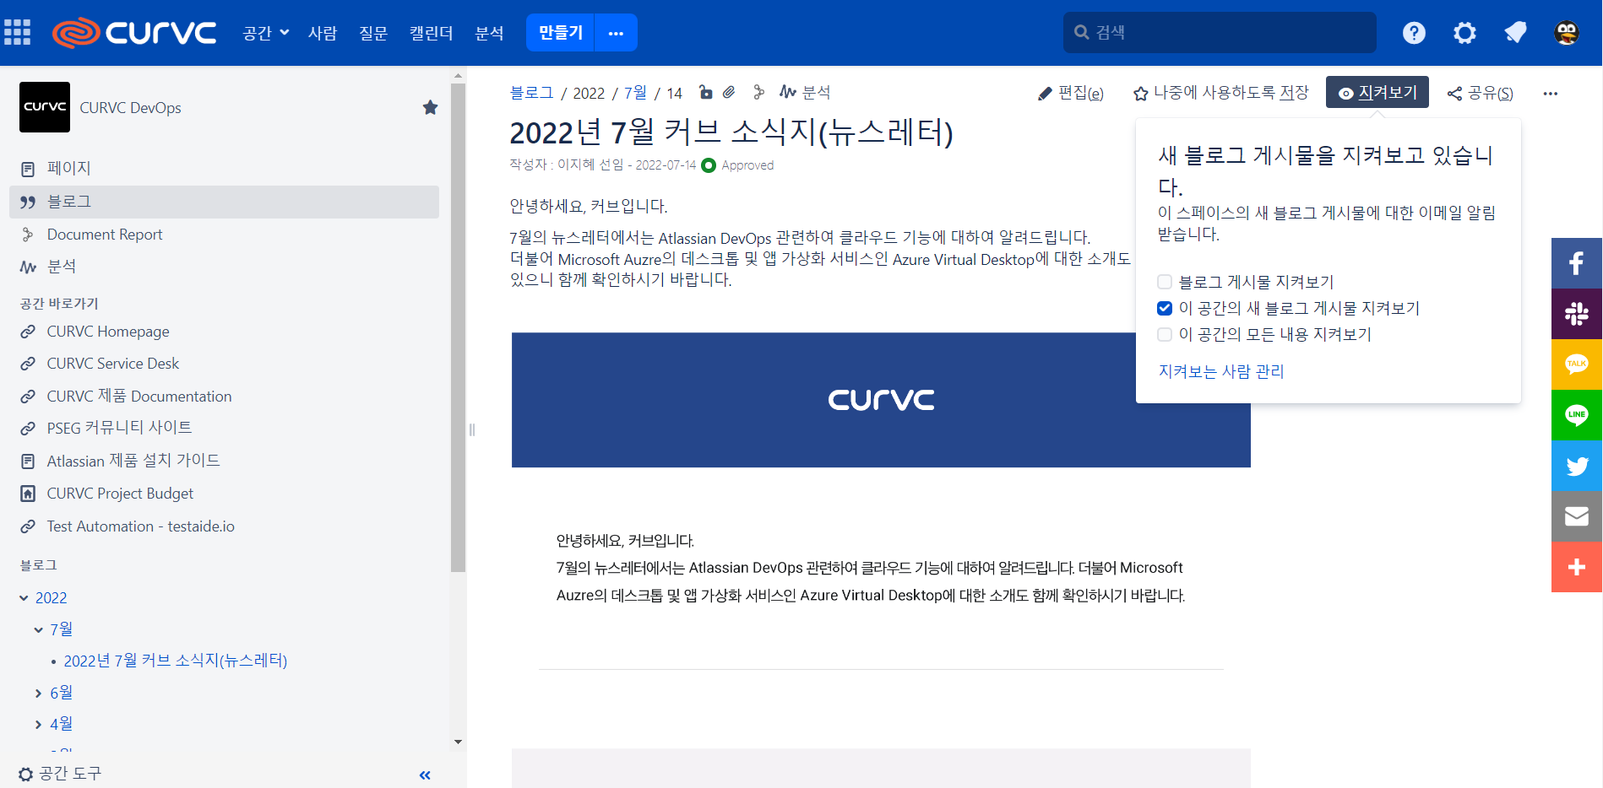This screenshot has width=1603, height=788.
Task: Open CURVC Project Budget shortcut
Action: tap(120, 494)
